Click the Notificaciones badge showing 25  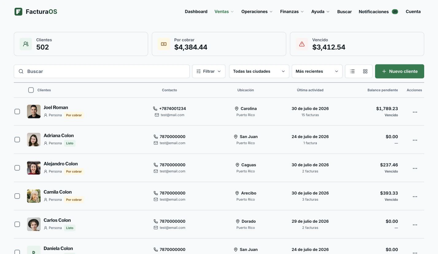pos(395,12)
